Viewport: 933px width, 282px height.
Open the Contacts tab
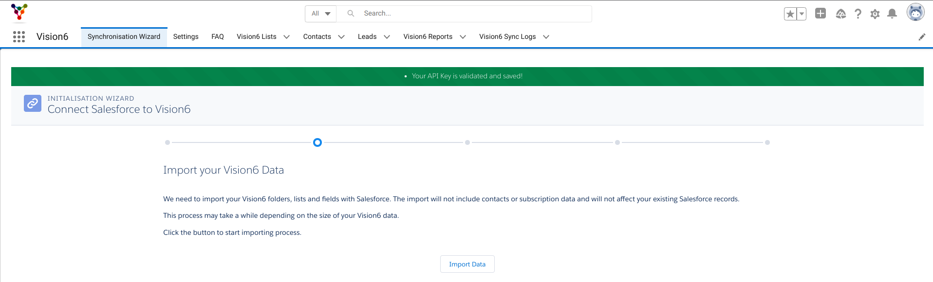pos(317,37)
